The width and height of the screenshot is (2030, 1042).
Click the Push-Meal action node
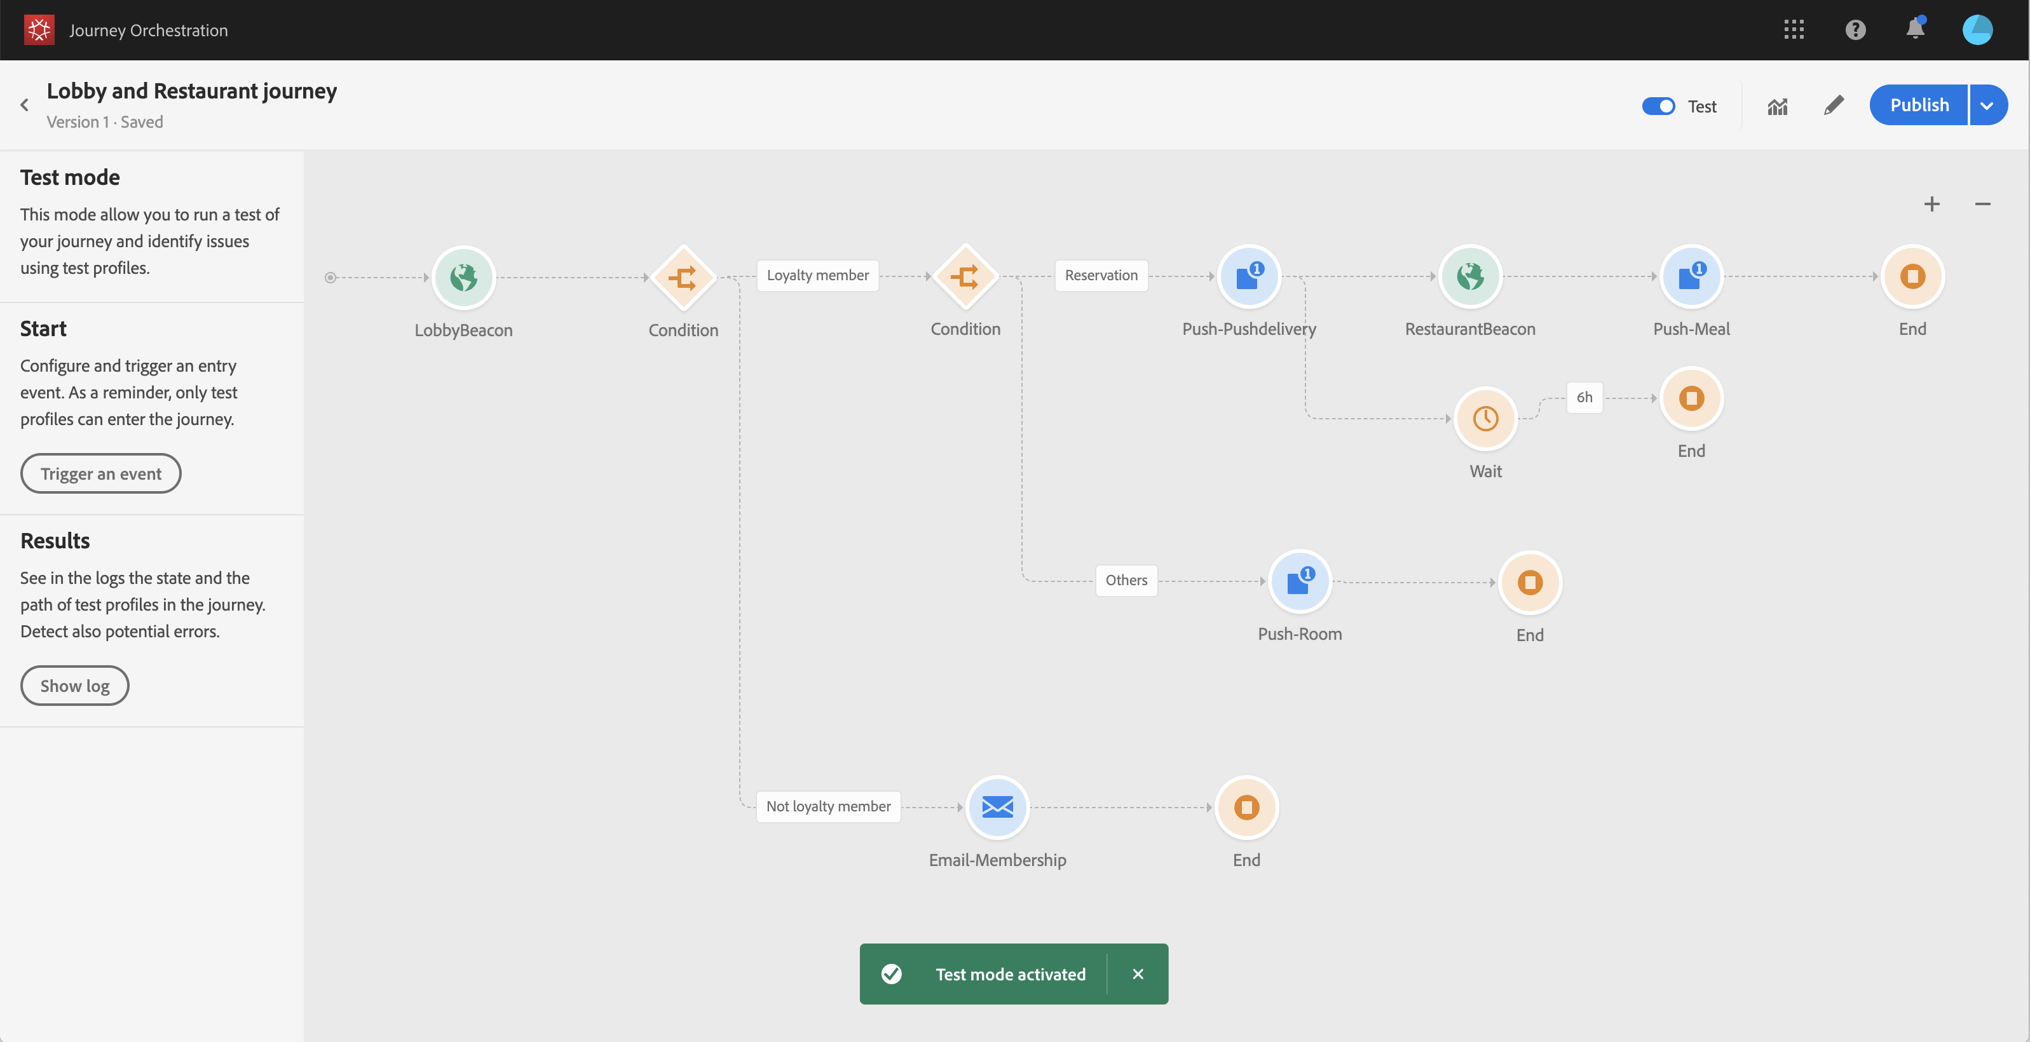[x=1691, y=276]
